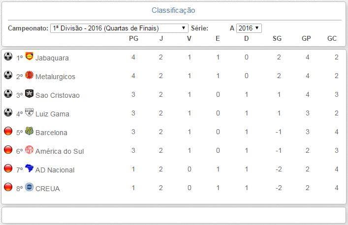Open the 2016 year dropdown

pos(249,28)
